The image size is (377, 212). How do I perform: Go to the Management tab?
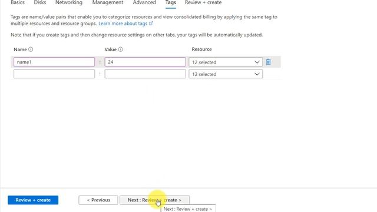[108, 2]
